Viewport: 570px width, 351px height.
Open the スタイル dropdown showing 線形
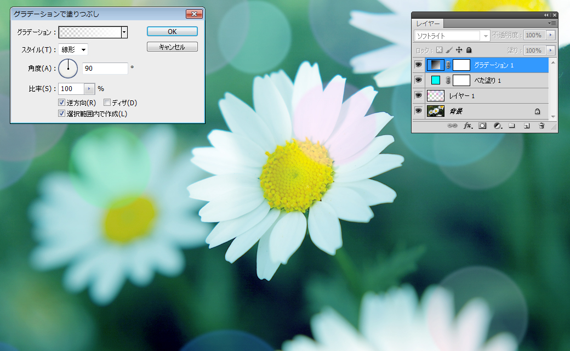pos(73,49)
